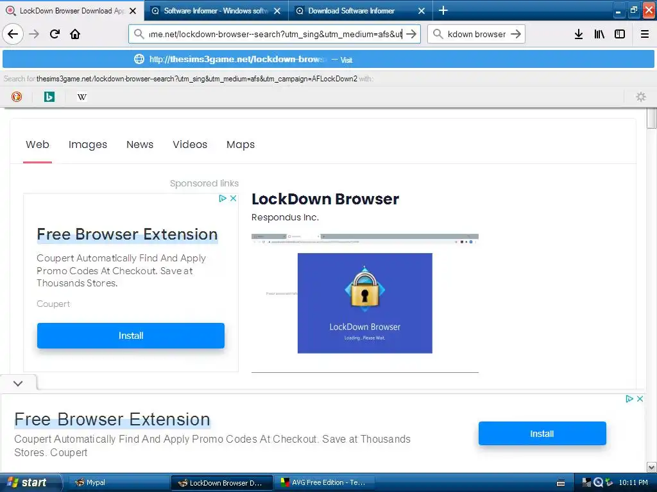Click the keyboard icon in the system tray
This screenshot has width=657, height=492.
pos(561,483)
